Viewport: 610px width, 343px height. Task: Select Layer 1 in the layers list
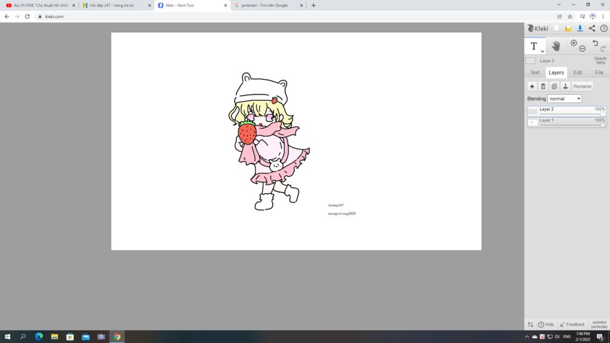[x=567, y=122]
